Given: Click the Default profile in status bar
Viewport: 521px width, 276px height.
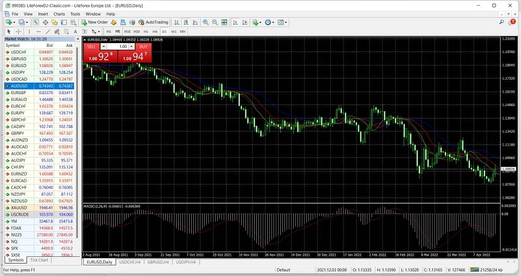Looking at the screenshot, I should [x=283, y=270].
